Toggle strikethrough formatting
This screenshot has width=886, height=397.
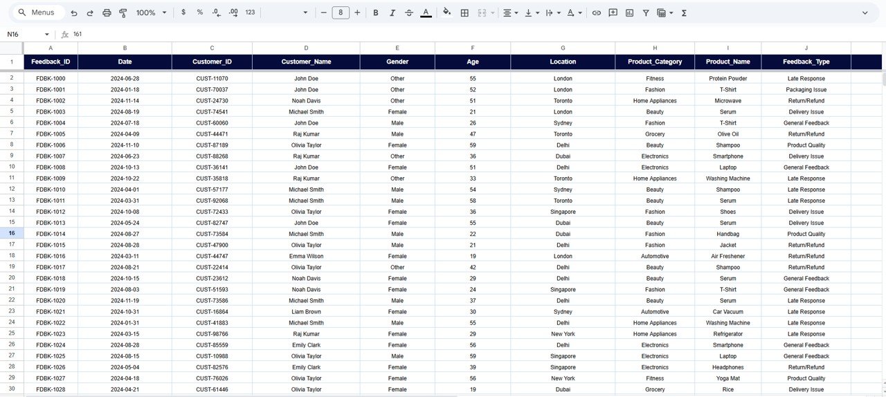[409, 12]
